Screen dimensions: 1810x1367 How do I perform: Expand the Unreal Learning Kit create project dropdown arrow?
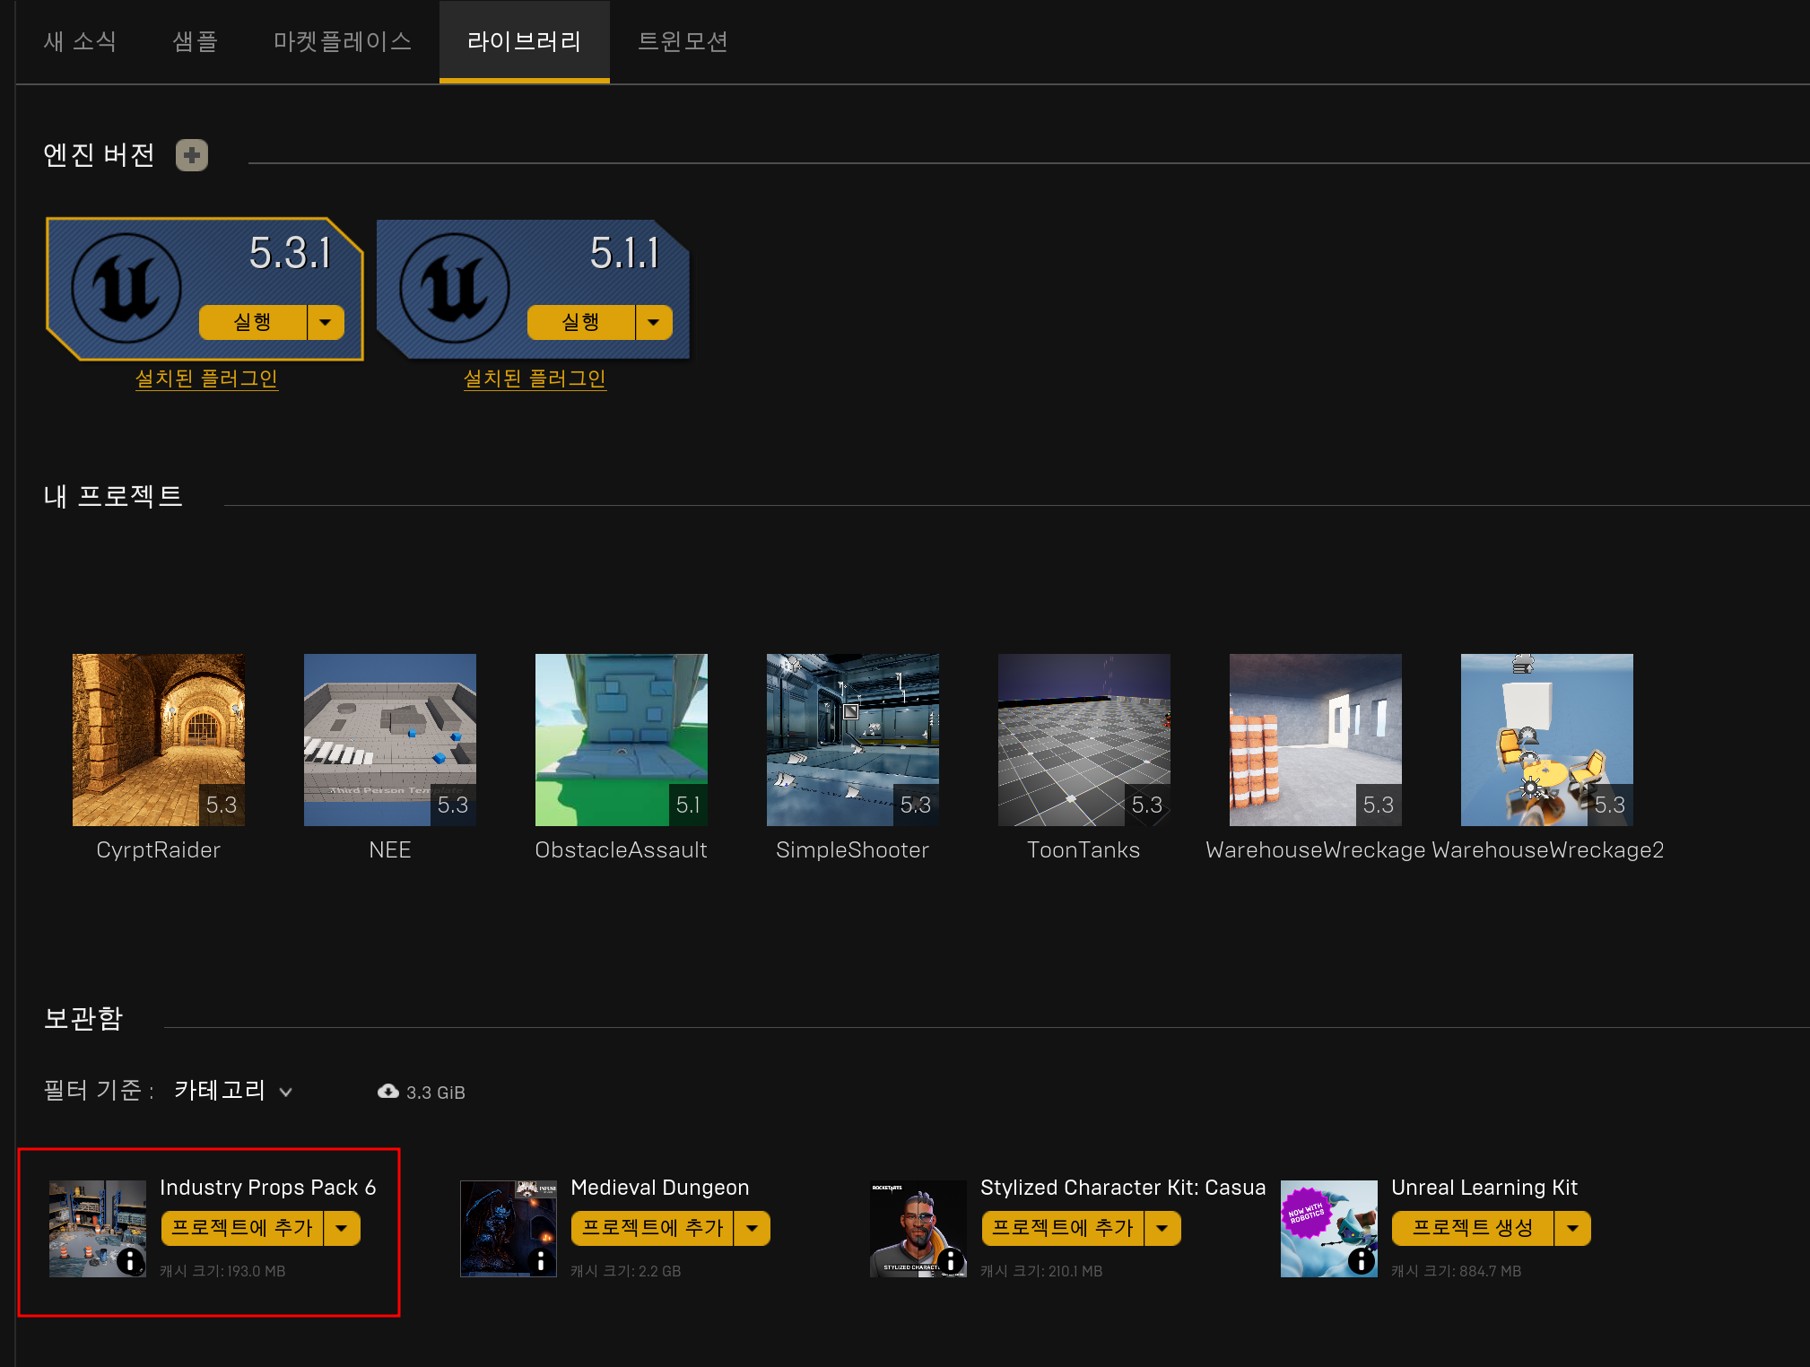(x=1572, y=1228)
